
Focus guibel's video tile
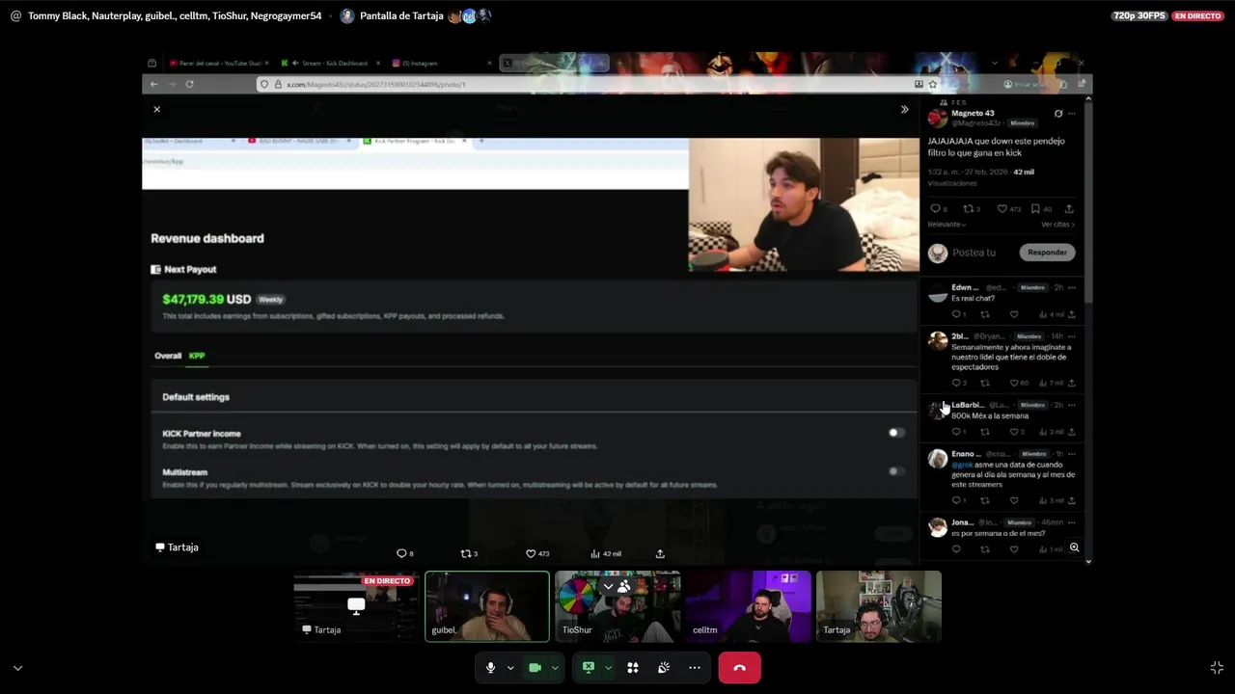(487, 606)
